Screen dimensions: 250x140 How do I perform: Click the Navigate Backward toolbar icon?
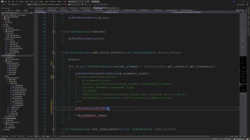(3, 5)
